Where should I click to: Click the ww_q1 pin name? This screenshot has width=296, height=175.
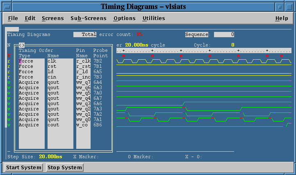(x=84, y=114)
